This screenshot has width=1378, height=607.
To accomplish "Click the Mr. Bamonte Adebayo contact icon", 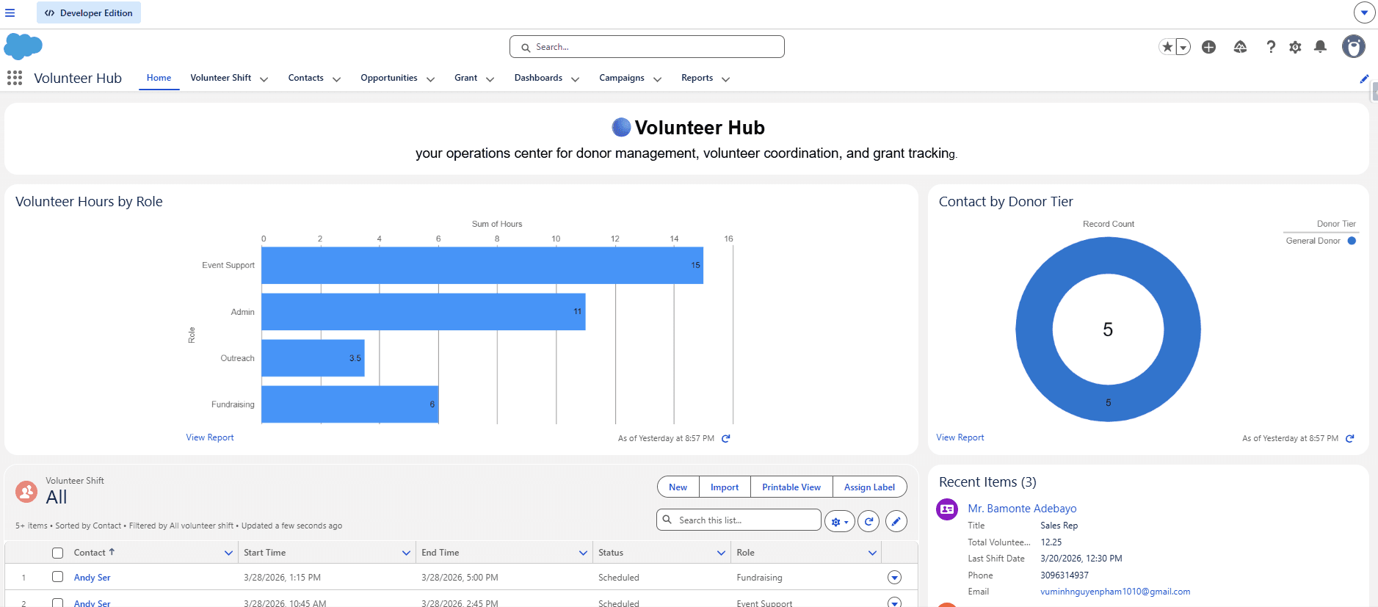I will coord(947,509).
